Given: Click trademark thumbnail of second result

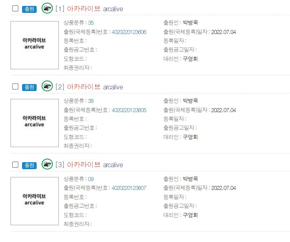Looking at the screenshot, I should click(x=34, y=123).
